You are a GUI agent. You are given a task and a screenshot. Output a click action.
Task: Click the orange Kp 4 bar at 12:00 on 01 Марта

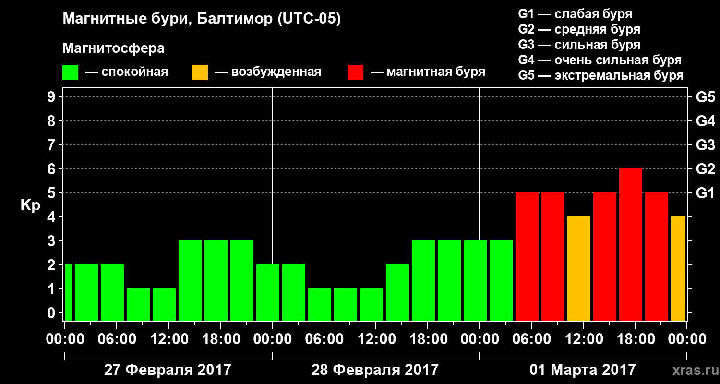(x=579, y=269)
